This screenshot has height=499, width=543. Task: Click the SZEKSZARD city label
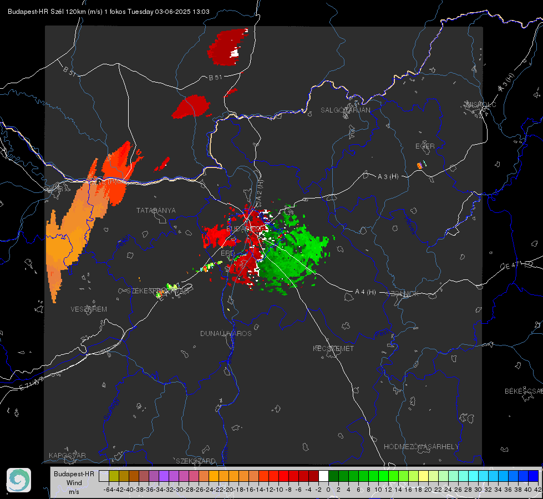196,461
